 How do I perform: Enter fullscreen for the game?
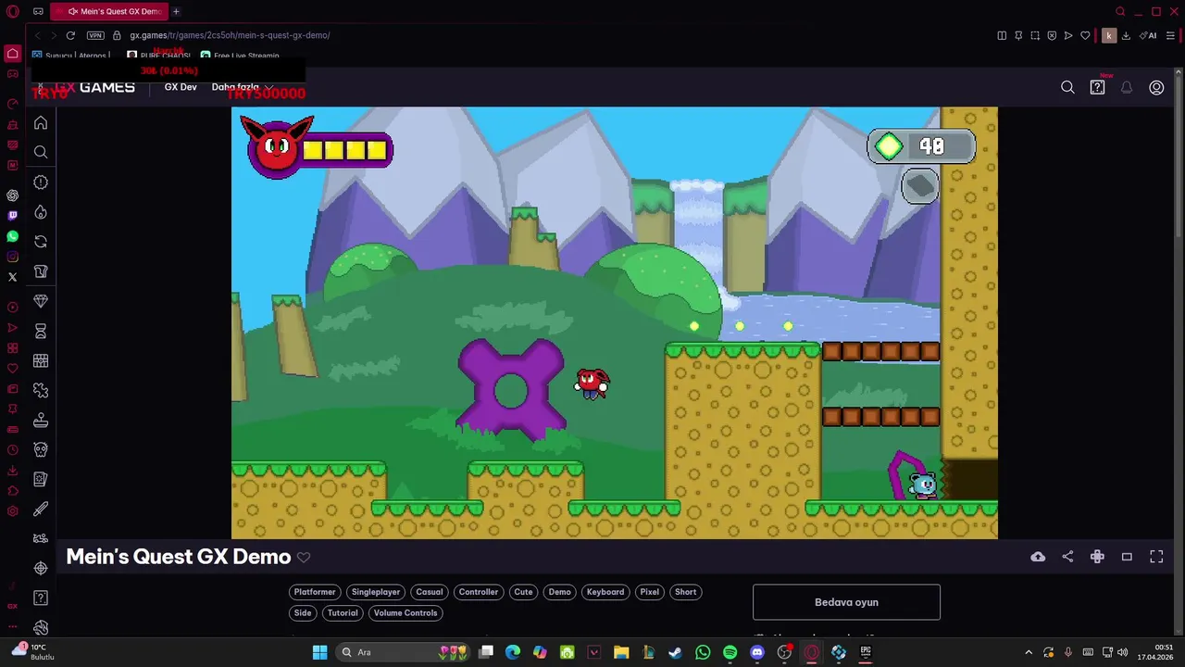pos(1156,557)
